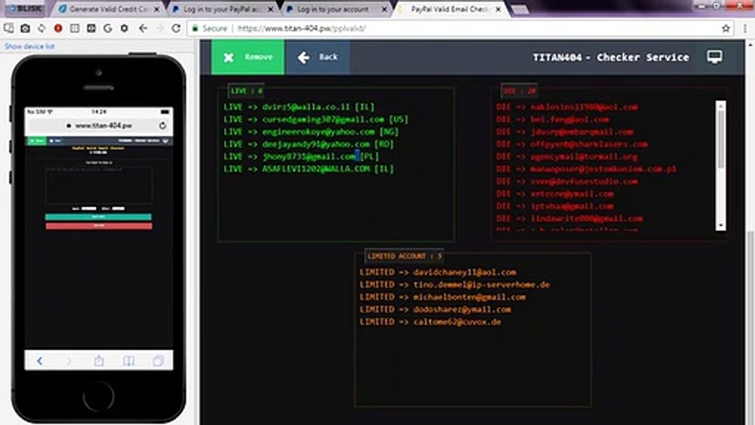
Task: Tap the phone Safari bookmarks icon
Action: point(129,361)
